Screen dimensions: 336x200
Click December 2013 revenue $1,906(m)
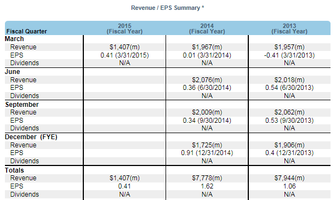(x=289, y=145)
